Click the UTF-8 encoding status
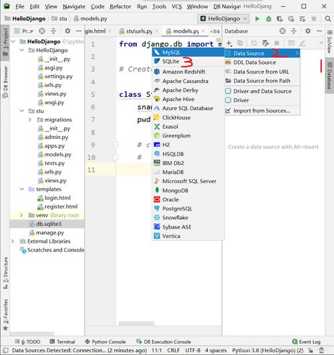The image size is (334, 355). [193, 350]
